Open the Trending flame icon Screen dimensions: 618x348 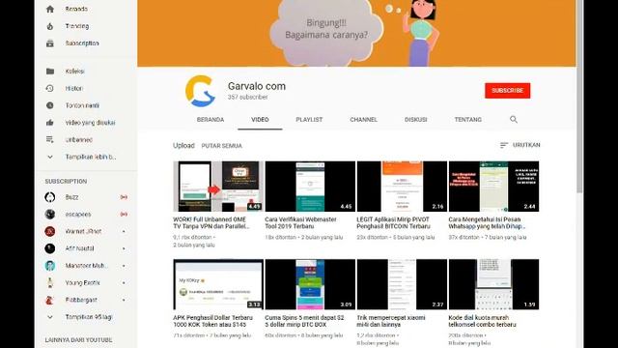coord(50,26)
